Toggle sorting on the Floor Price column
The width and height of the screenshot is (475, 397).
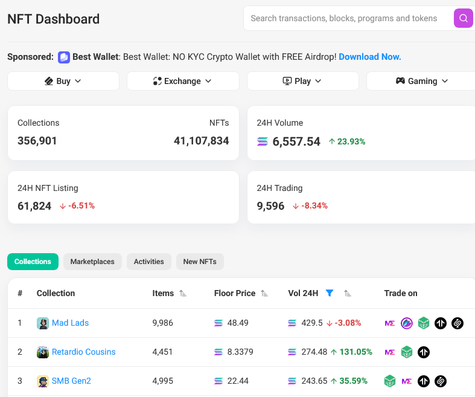click(264, 294)
